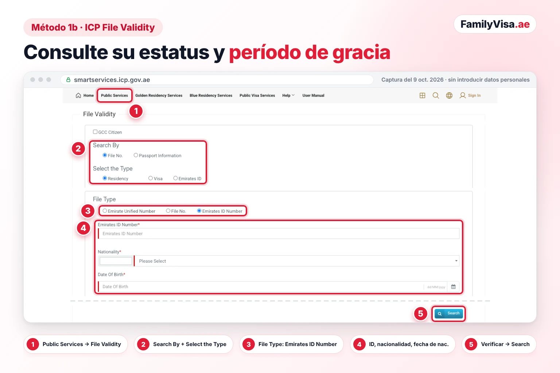Click the magnifier search icon in header

(436, 95)
